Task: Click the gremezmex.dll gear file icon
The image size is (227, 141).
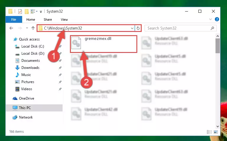Action: [76, 43]
